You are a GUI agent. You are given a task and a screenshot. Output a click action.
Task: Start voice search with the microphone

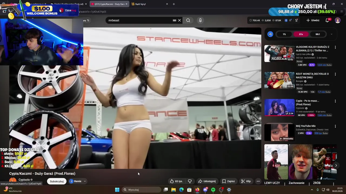[x=200, y=20]
